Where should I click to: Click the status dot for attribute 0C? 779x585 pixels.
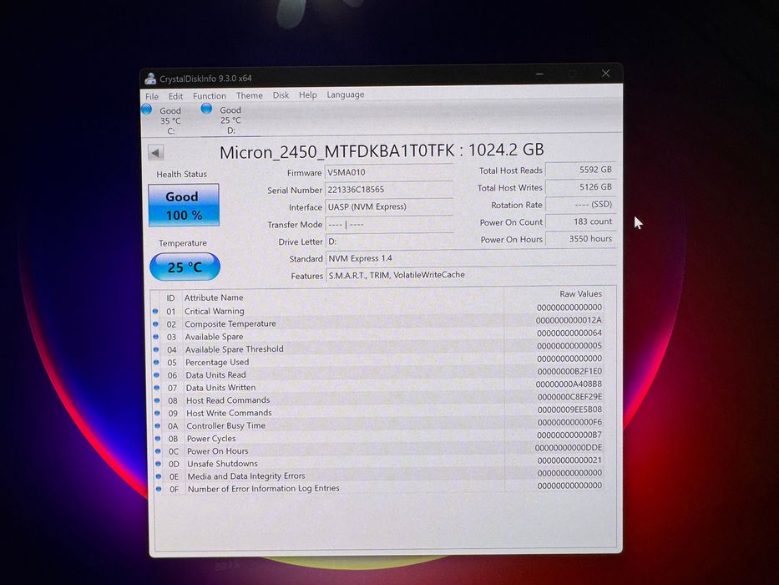[158, 451]
